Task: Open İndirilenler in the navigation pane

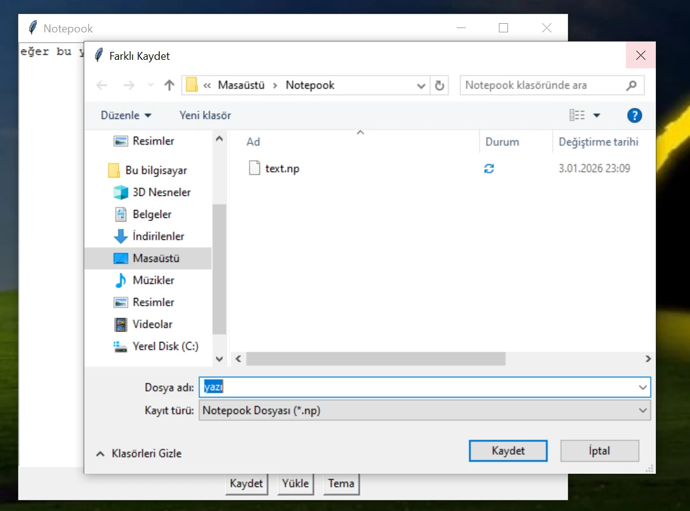Action: (158, 236)
